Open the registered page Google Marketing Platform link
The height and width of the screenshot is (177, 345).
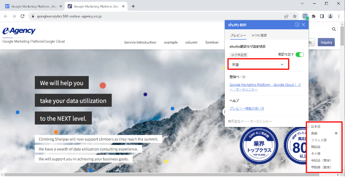click(265, 87)
